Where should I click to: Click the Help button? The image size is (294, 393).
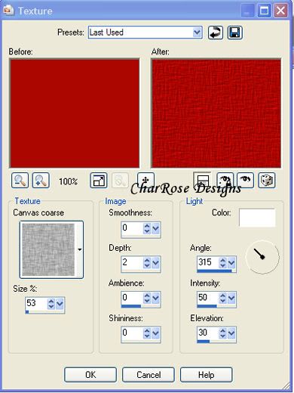coord(207,375)
